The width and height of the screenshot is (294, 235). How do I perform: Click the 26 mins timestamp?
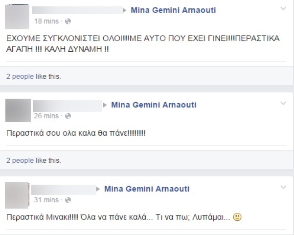click(x=47, y=116)
